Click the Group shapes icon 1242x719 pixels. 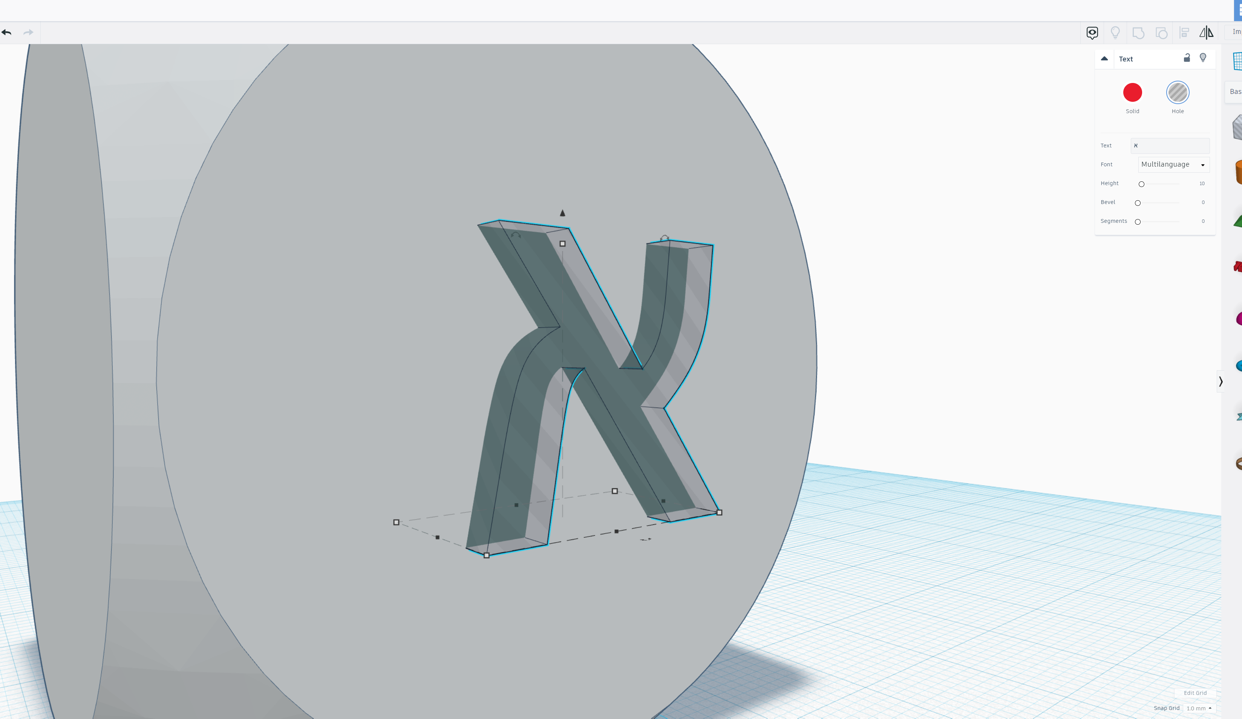coord(1138,33)
